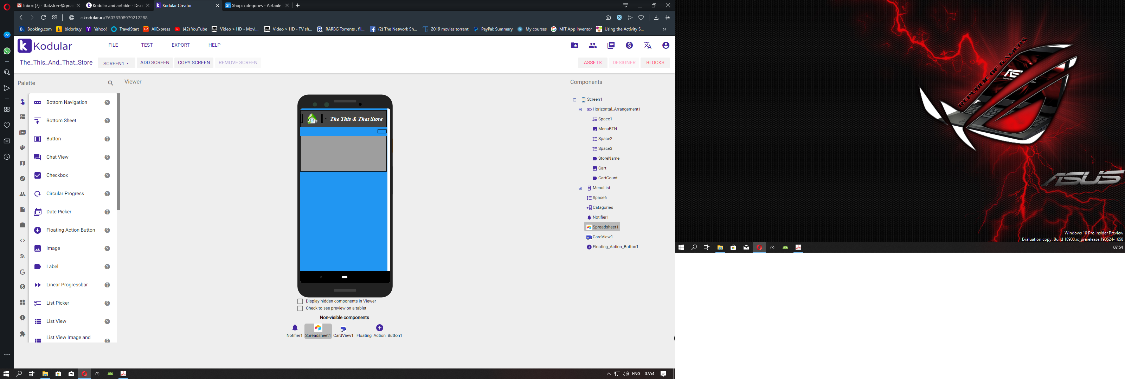Open the HELP menu

coord(214,45)
